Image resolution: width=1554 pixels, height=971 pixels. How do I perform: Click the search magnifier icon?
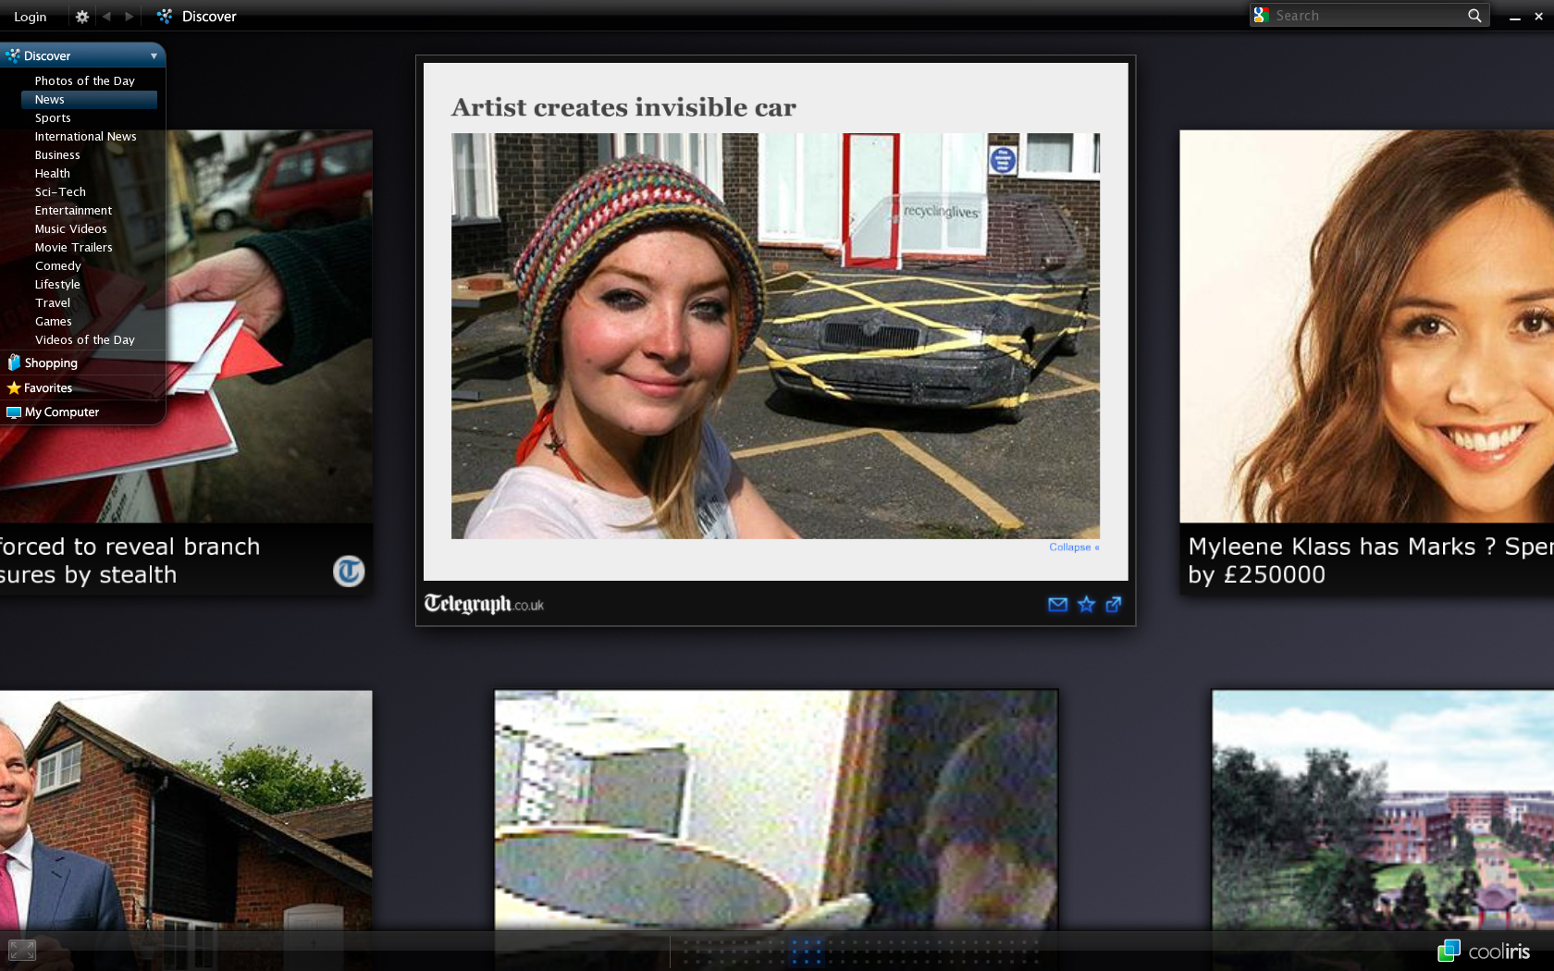pos(1474,16)
